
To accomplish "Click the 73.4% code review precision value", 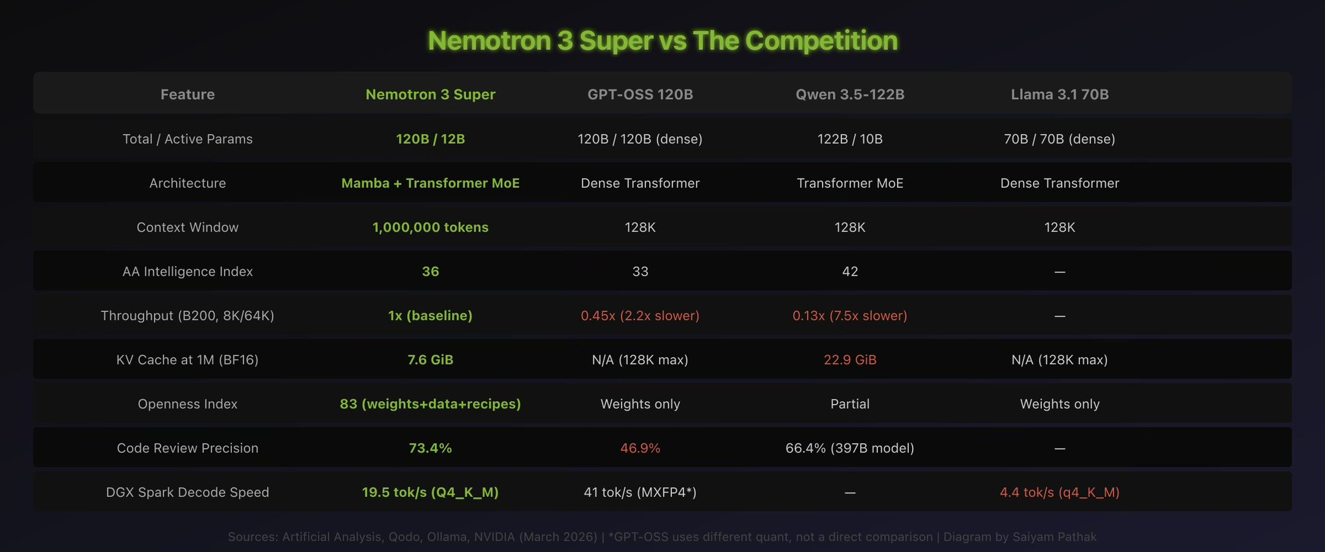I will pyautogui.click(x=430, y=448).
